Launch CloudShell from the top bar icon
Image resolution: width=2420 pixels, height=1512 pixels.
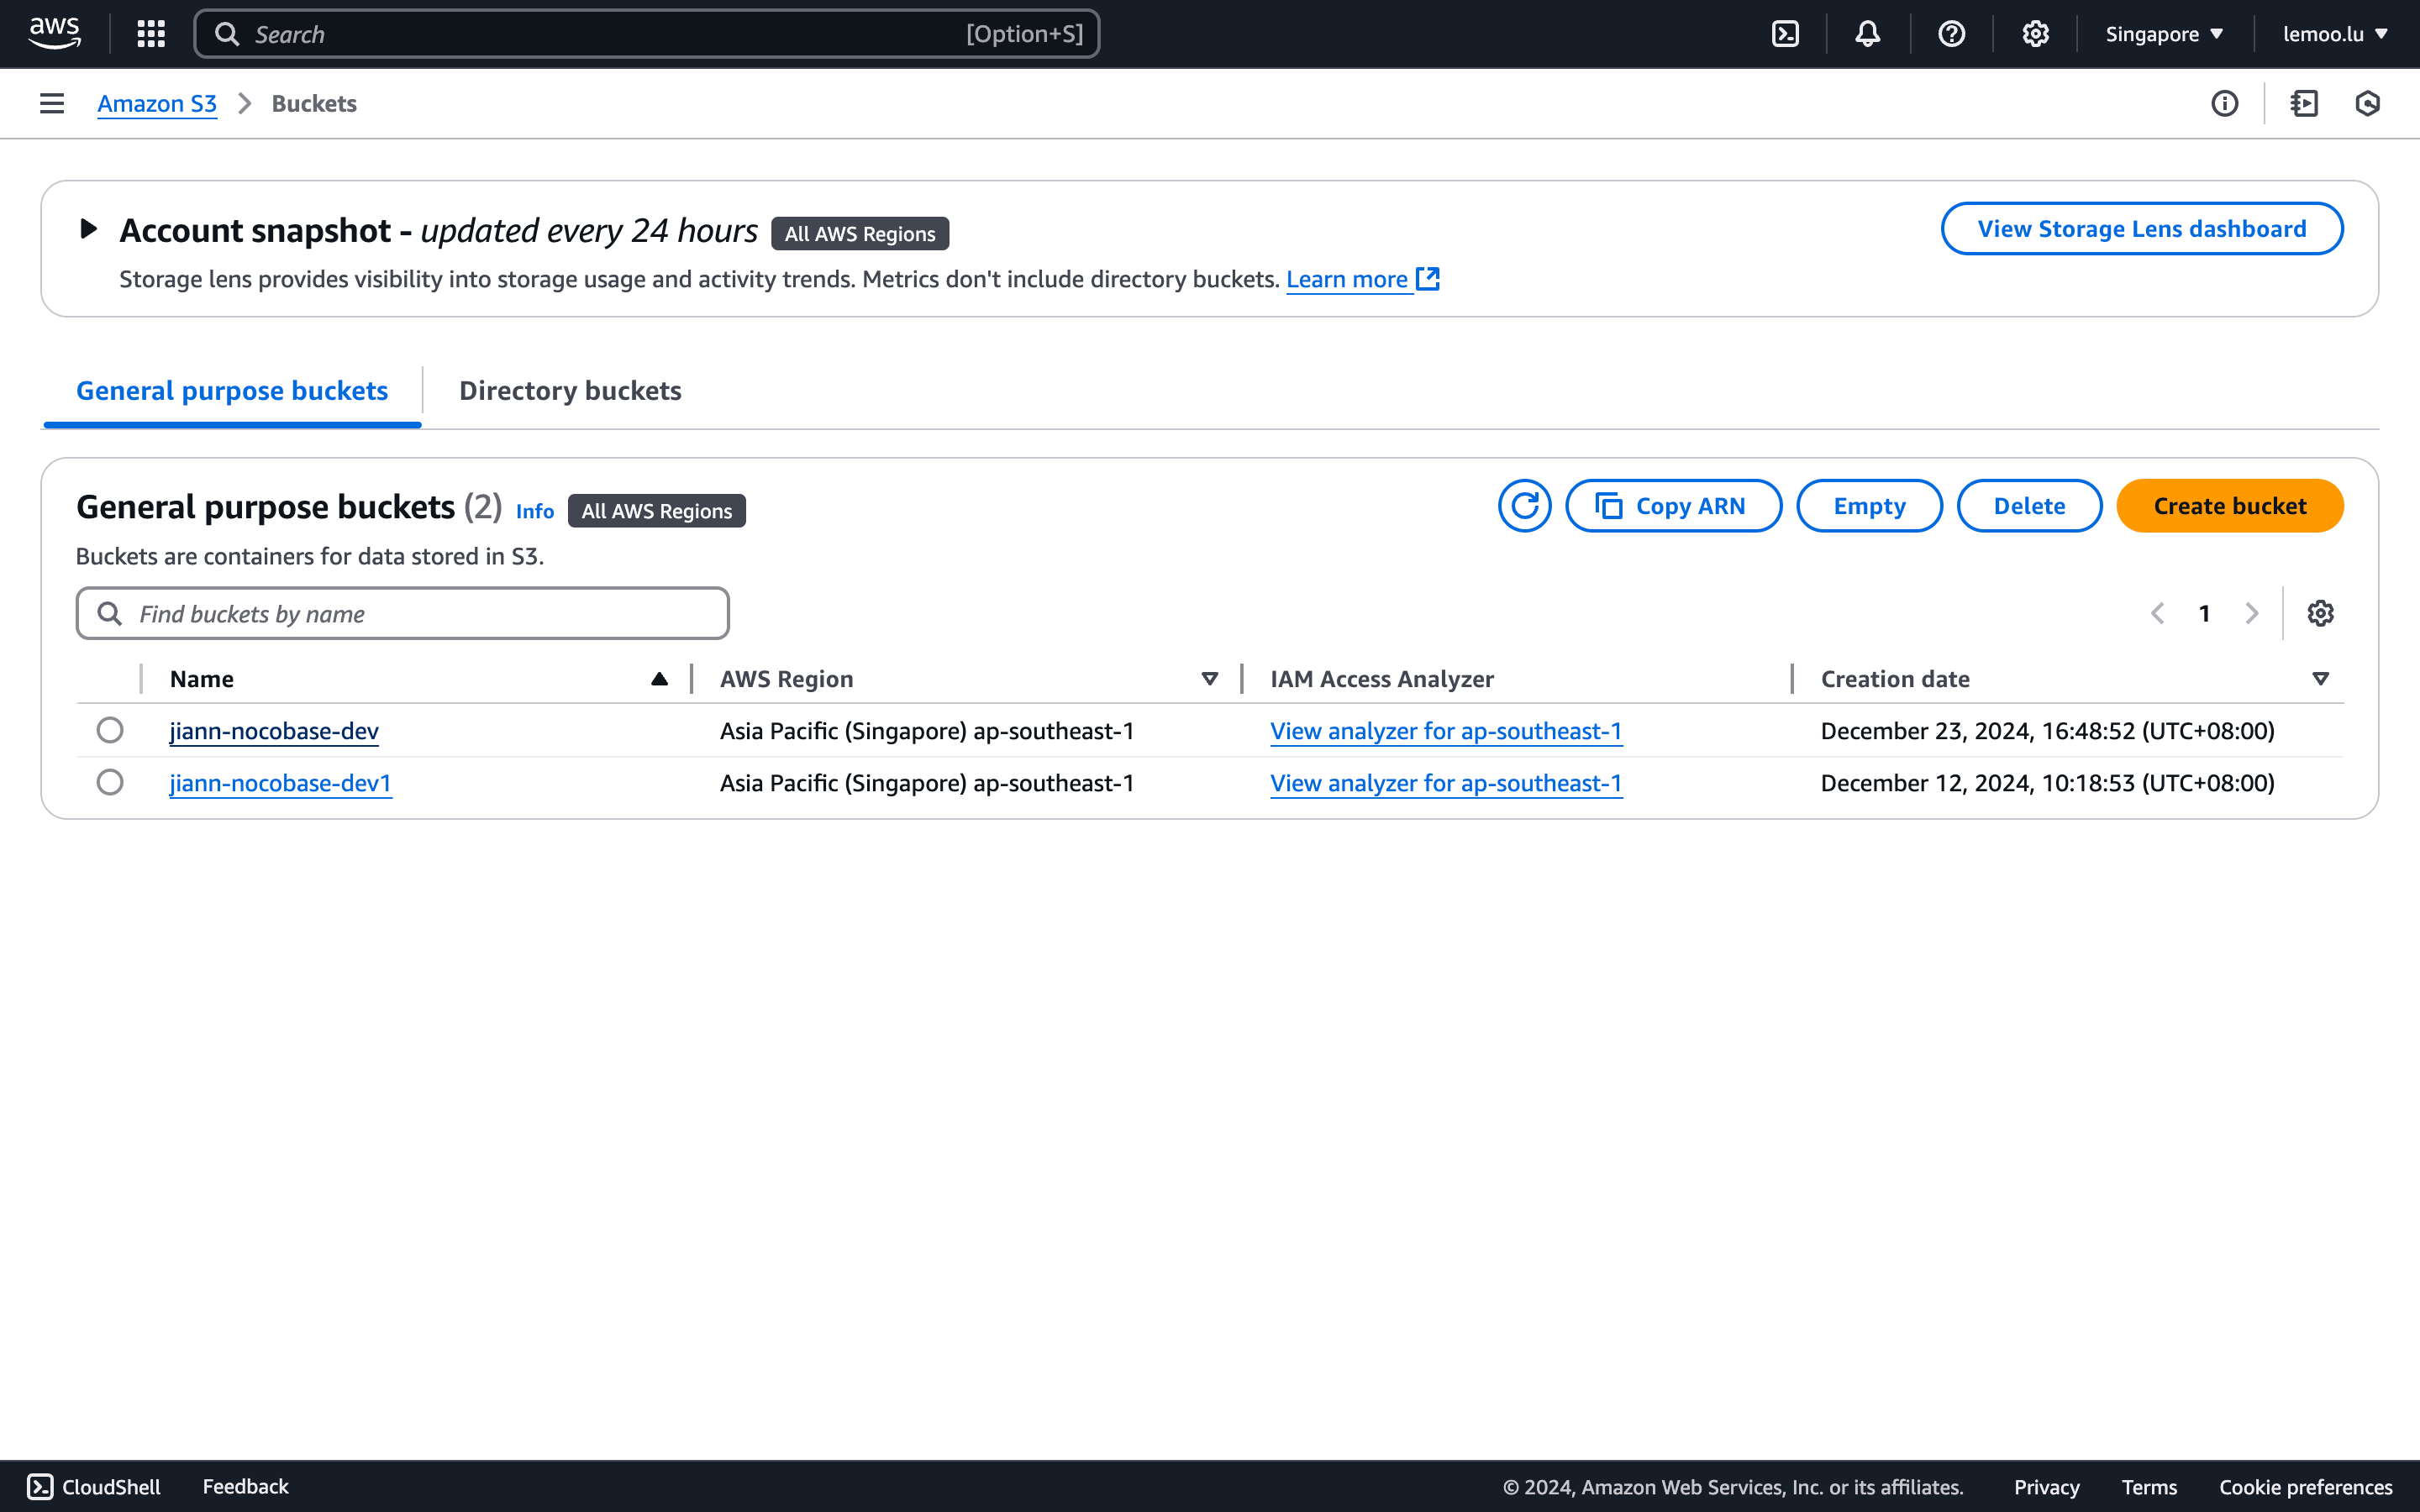click(1785, 34)
